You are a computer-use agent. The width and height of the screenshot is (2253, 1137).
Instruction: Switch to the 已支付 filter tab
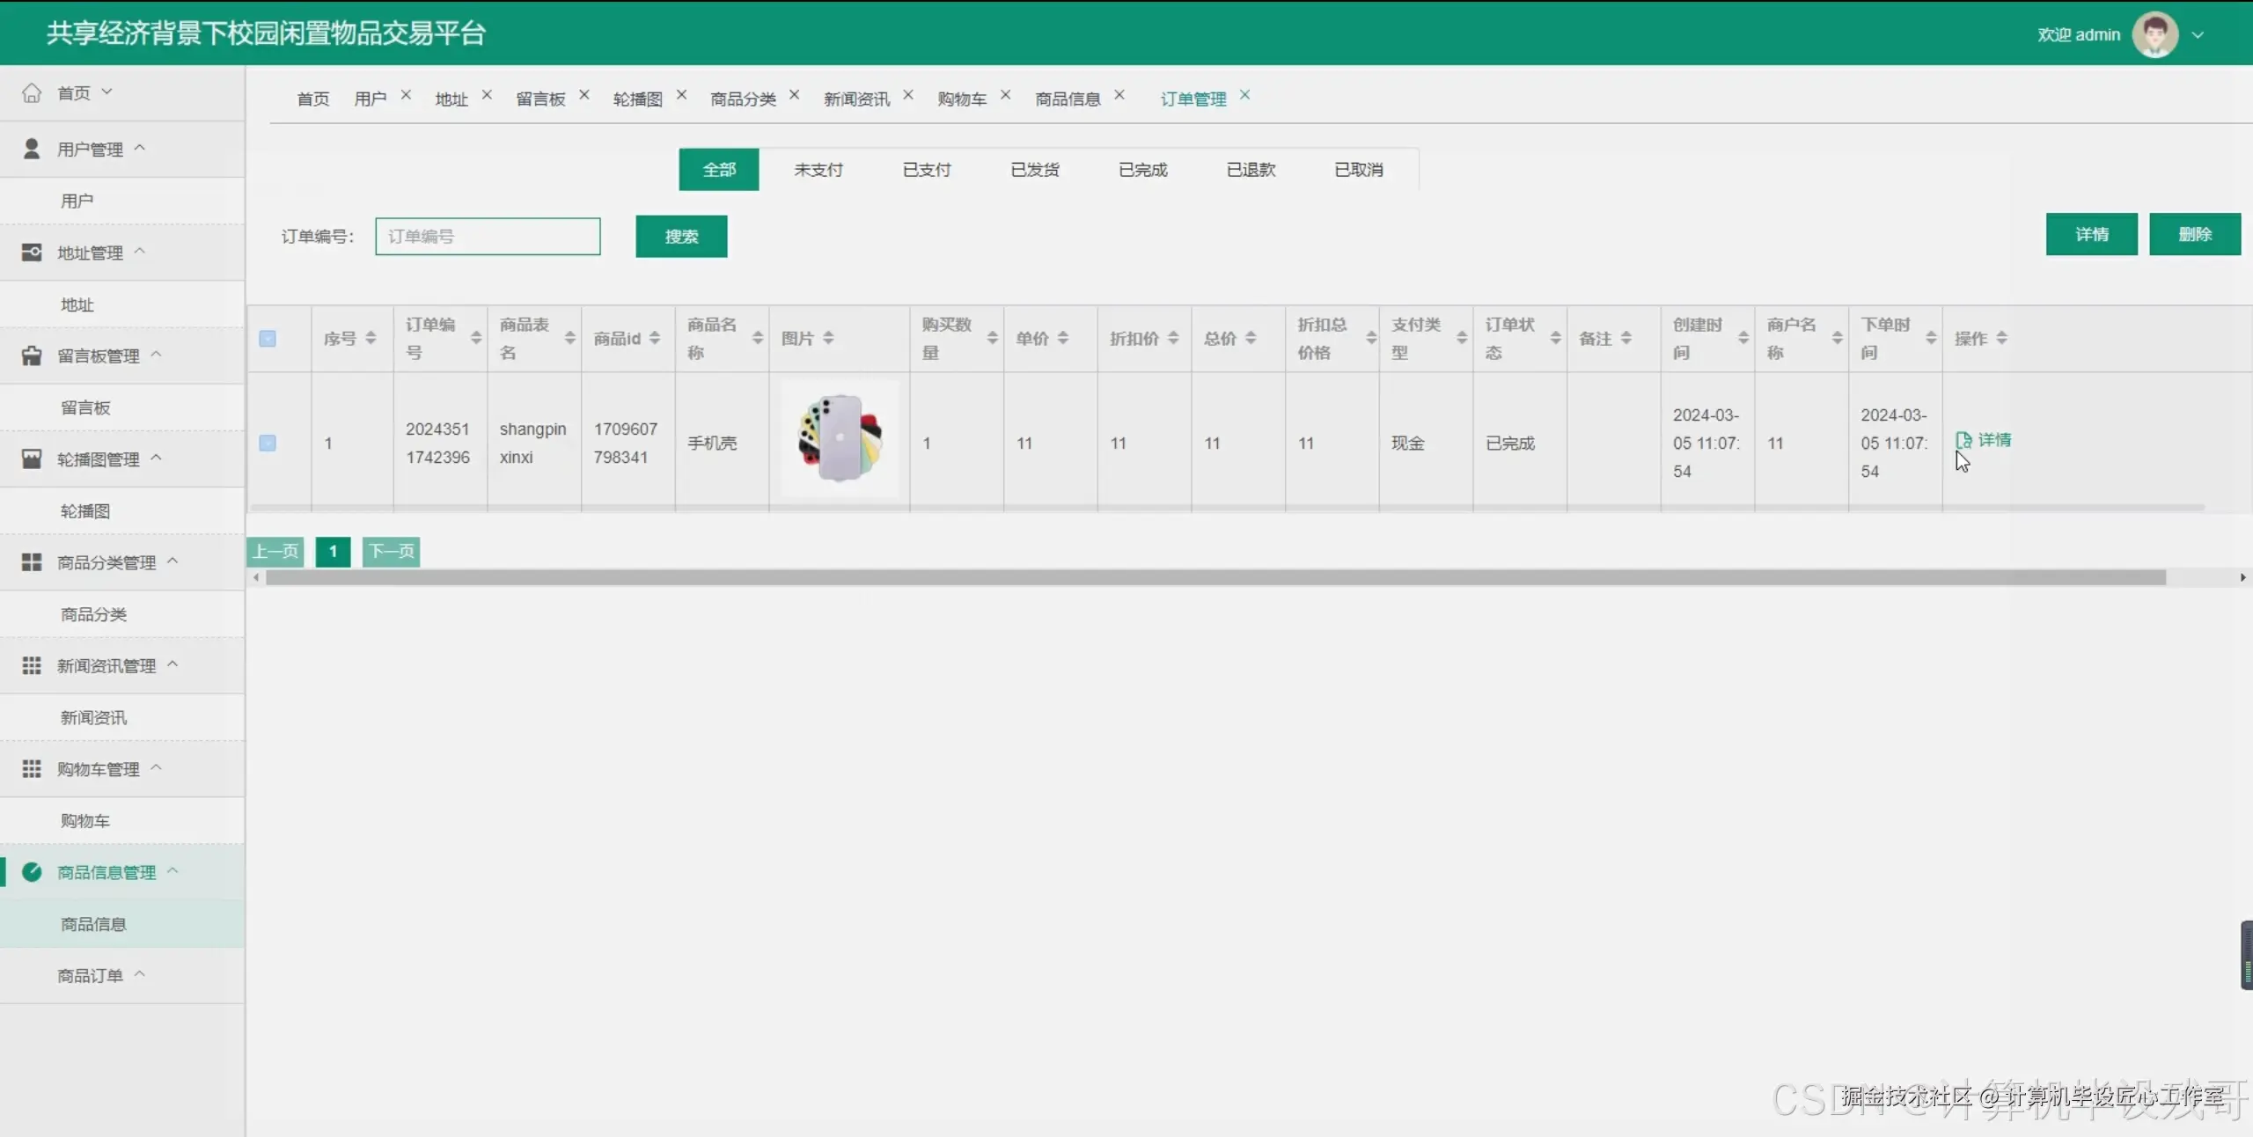927,170
